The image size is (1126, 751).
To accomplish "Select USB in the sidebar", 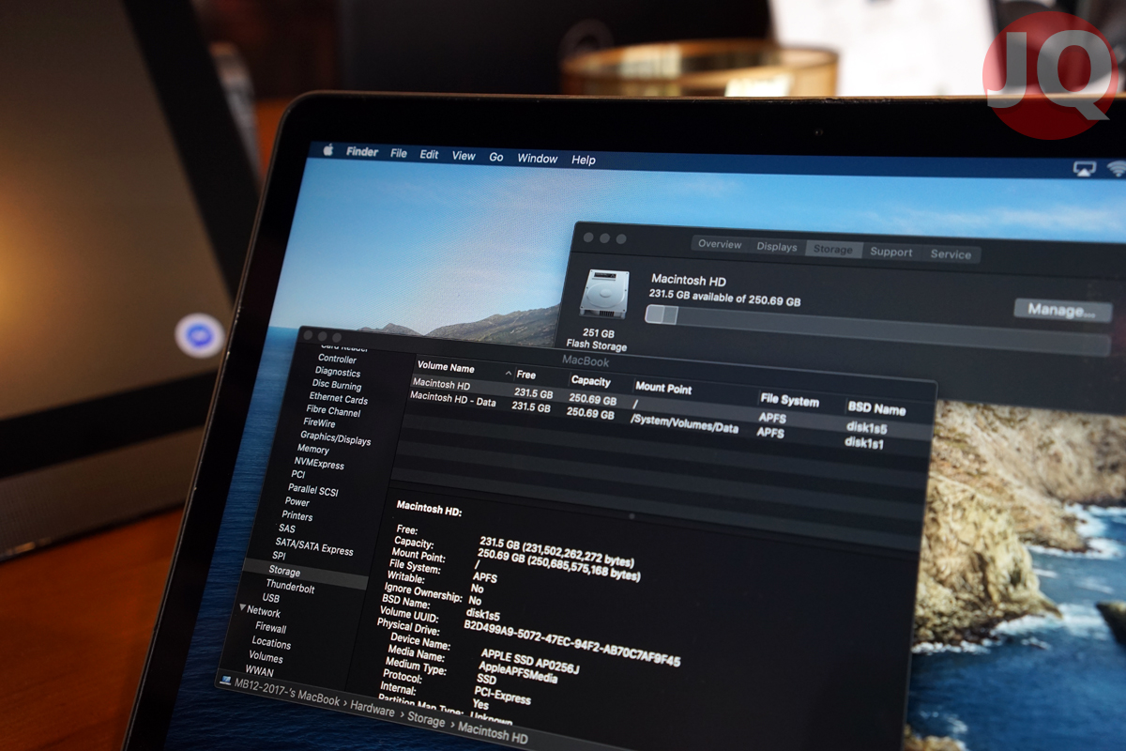I will tap(270, 598).
